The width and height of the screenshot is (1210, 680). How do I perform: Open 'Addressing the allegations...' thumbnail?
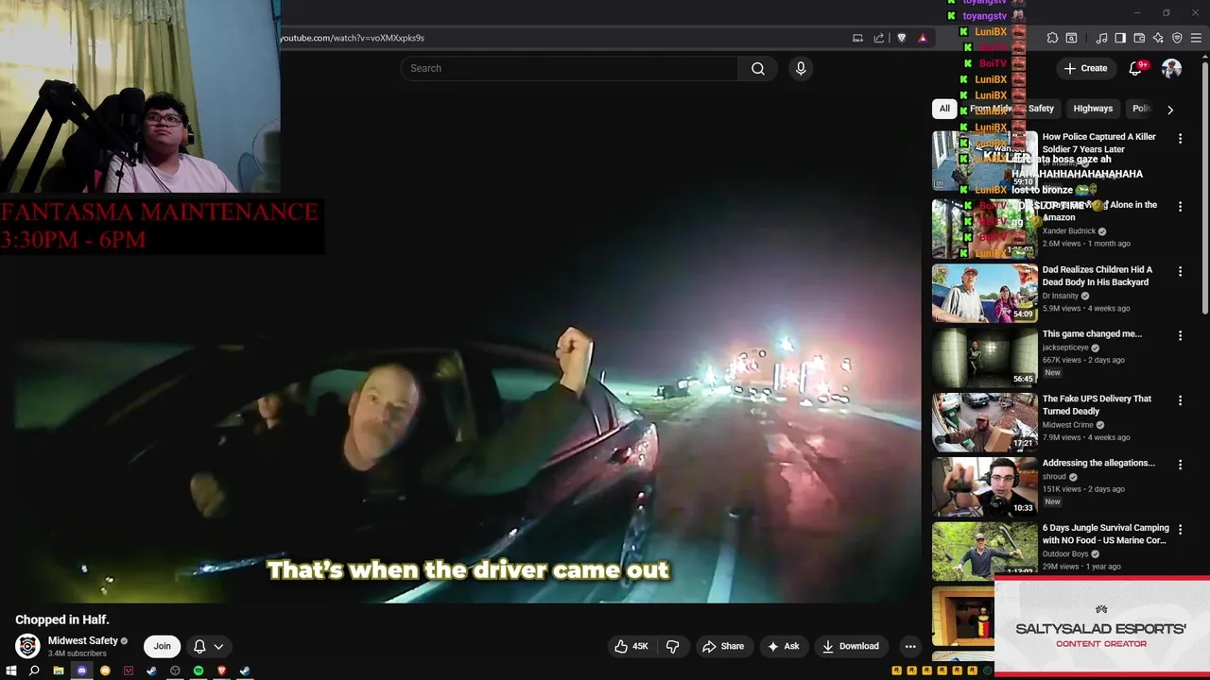pyautogui.click(x=984, y=486)
